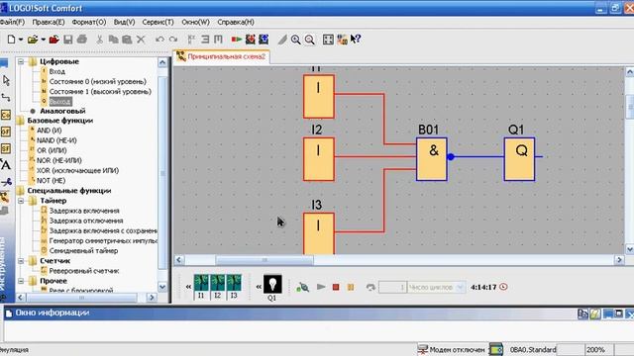Viewport: 634px width, 356px height.
Task: Open the Формат menu
Action: tap(89, 22)
